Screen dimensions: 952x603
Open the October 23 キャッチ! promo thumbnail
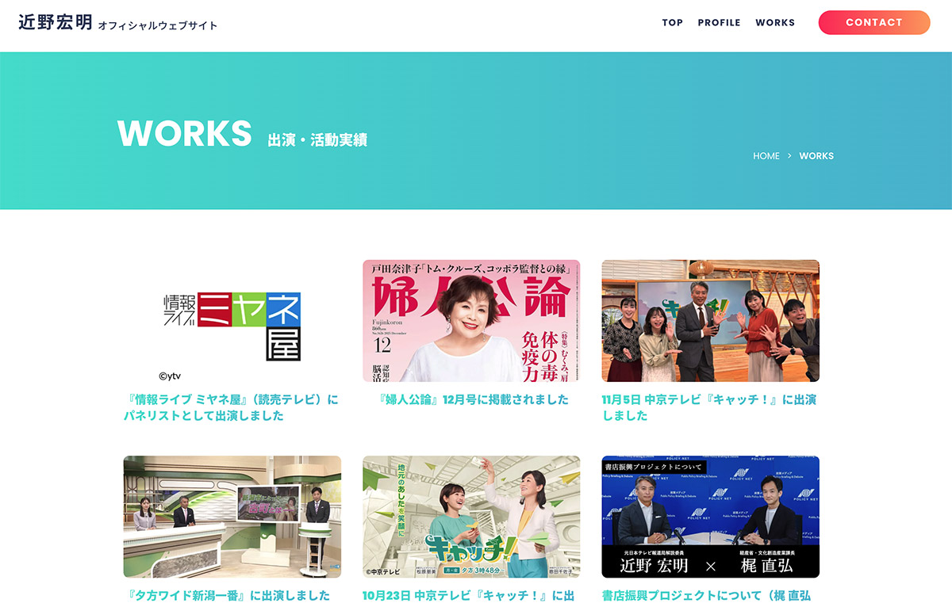(x=471, y=517)
